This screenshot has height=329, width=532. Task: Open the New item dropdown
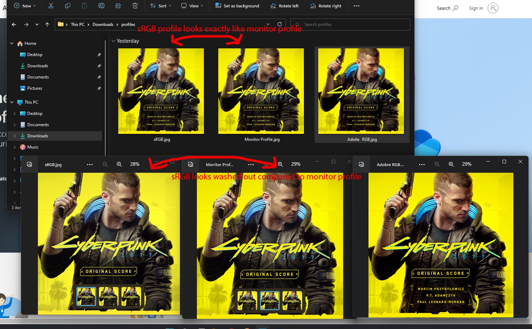[25, 6]
